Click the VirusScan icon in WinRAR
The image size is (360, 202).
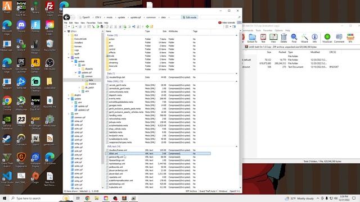[327, 38]
